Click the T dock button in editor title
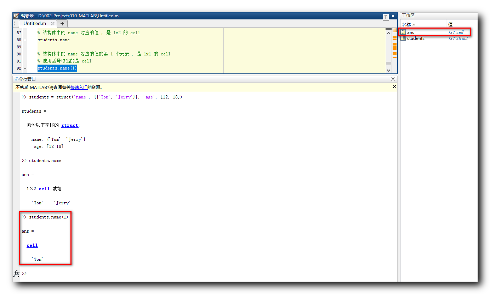 pyautogui.click(x=386, y=17)
